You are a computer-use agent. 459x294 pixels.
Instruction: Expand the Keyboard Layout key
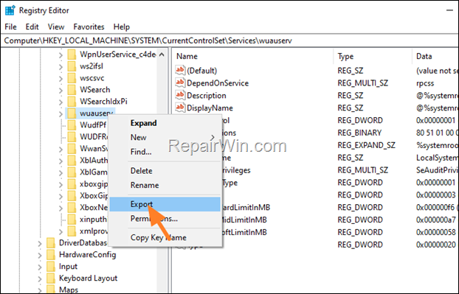coord(40,279)
